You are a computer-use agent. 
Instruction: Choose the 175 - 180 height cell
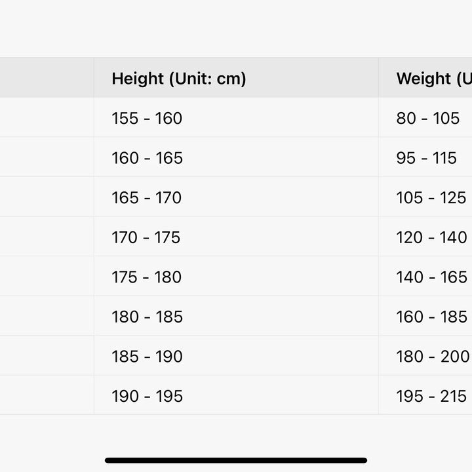pos(147,277)
